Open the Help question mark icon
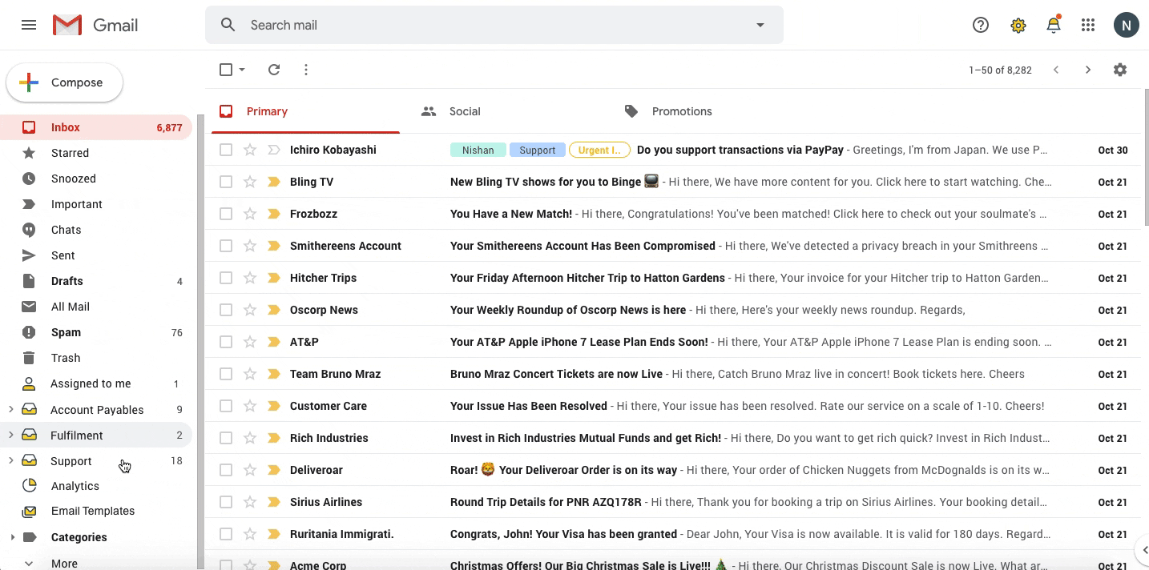This screenshot has height=570, width=1149. [x=981, y=25]
